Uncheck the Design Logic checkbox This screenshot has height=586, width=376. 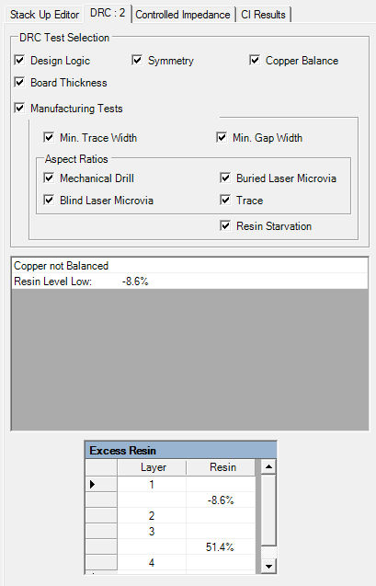pyautogui.click(x=19, y=60)
